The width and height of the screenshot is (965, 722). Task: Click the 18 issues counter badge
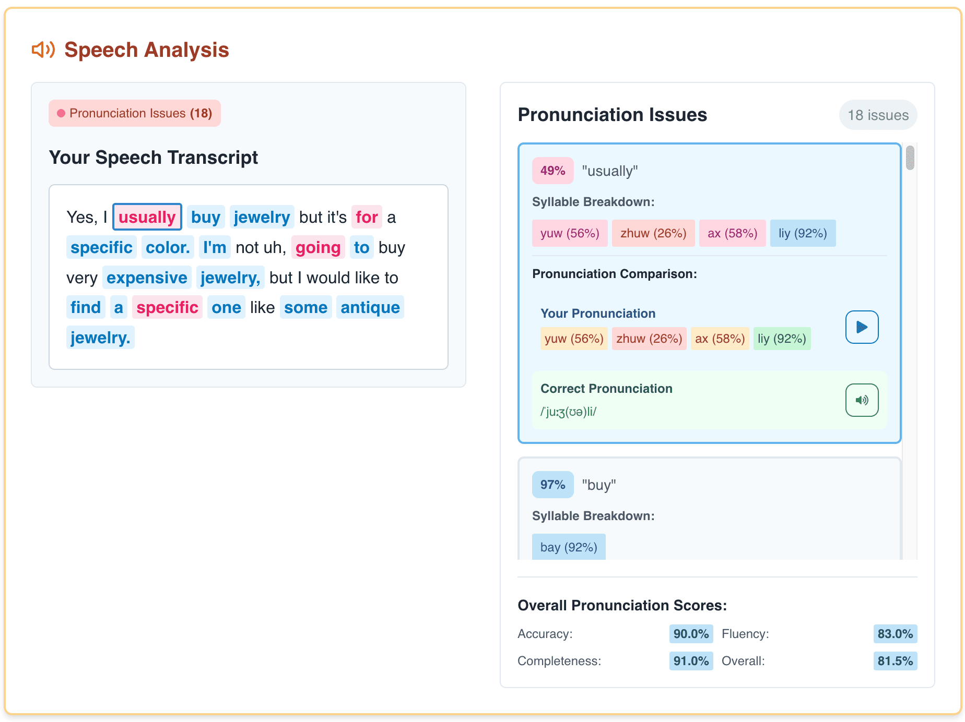coord(878,115)
